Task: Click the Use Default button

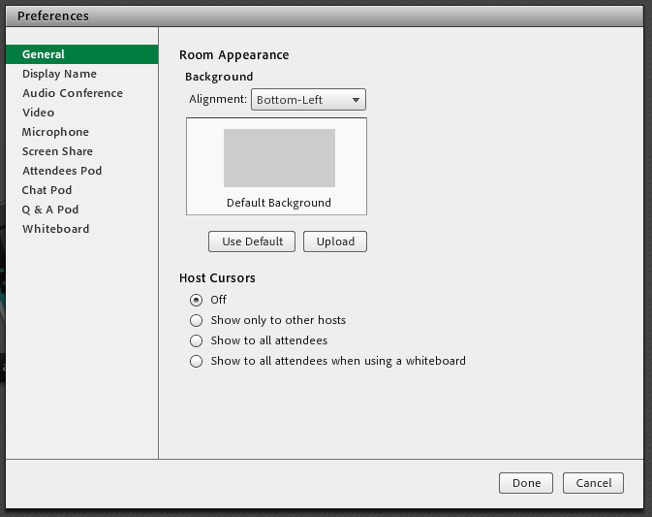Action: (252, 242)
